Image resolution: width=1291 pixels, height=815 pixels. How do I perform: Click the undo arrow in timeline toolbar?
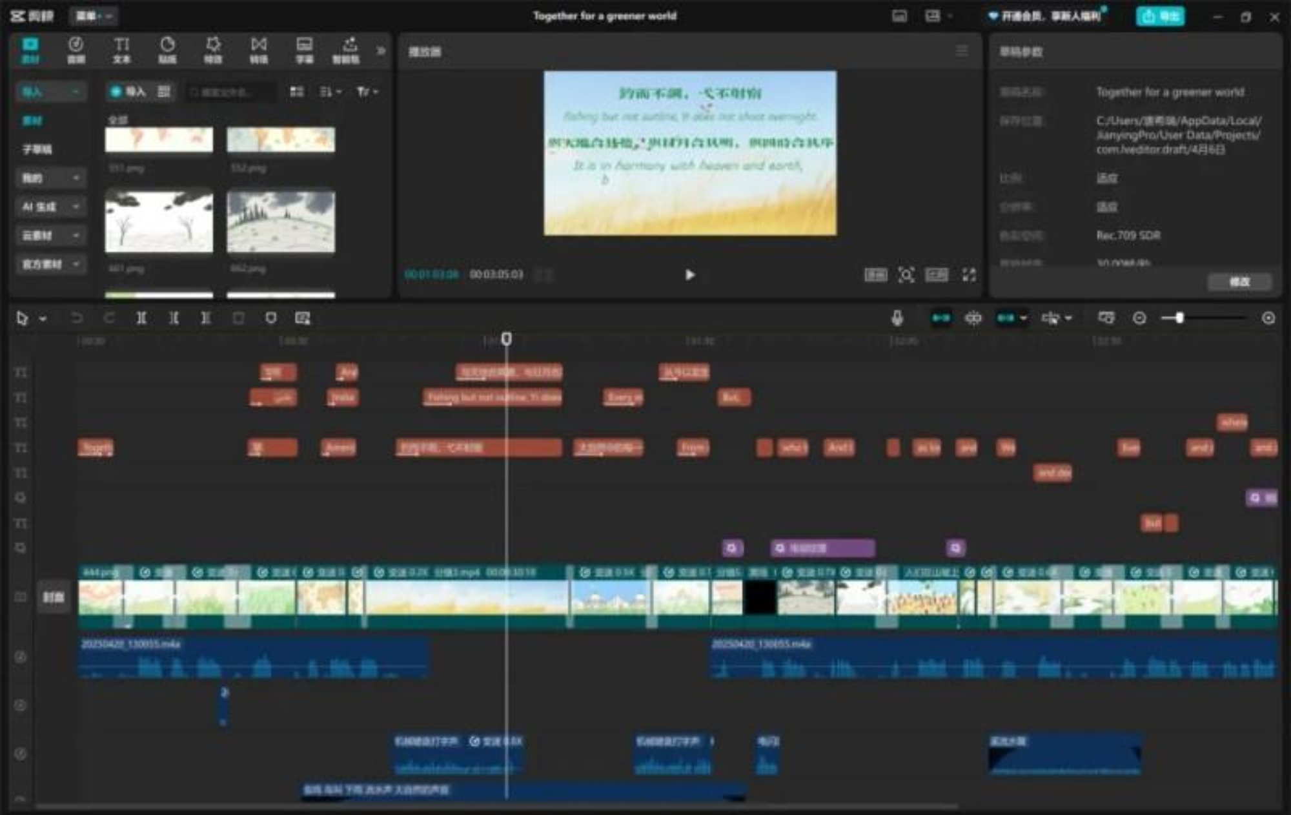click(x=76, y=318)
